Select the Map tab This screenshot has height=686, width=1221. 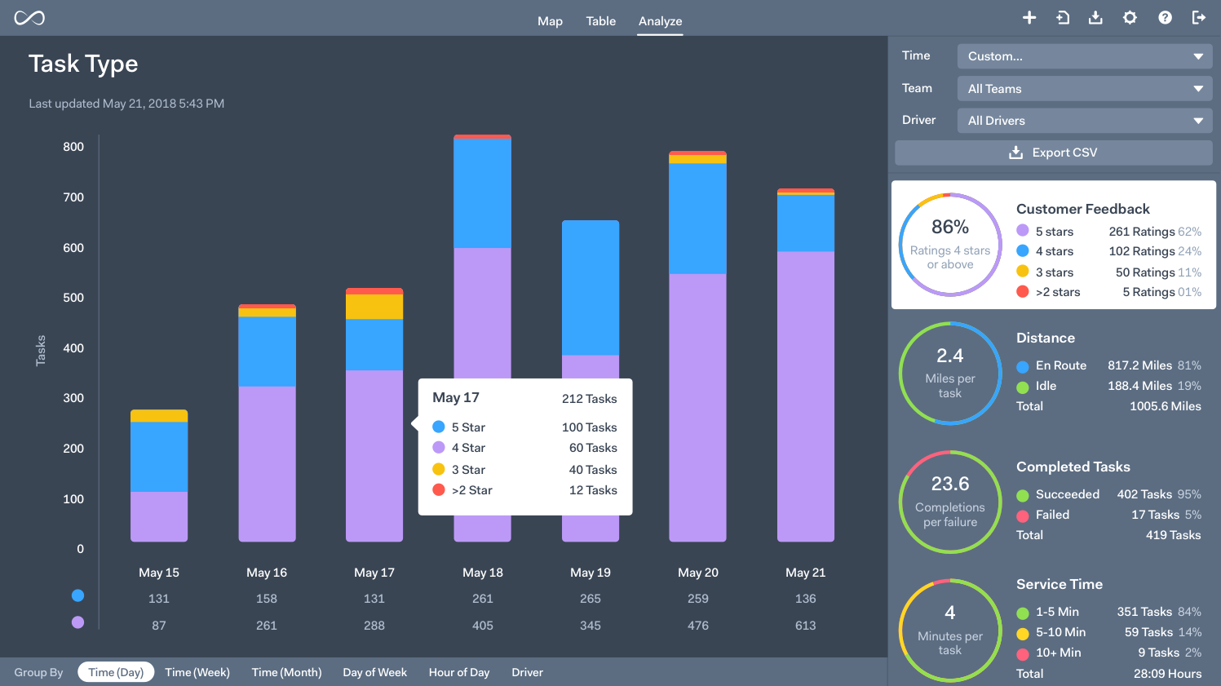tap(550, 21)
